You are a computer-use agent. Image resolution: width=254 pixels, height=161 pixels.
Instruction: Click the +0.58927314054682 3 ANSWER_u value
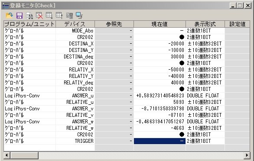point(160,96)
